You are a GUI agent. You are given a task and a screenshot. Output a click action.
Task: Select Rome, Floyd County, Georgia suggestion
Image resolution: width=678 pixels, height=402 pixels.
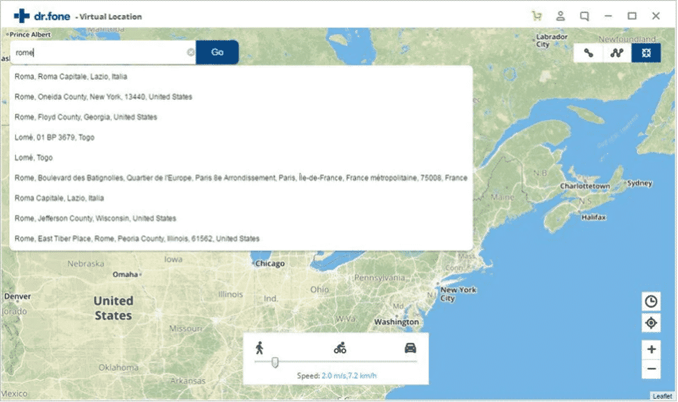(241, 117)
